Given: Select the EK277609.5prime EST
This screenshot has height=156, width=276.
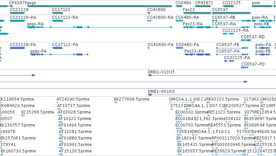Looking at the screenshot, I should pos(116,103).
